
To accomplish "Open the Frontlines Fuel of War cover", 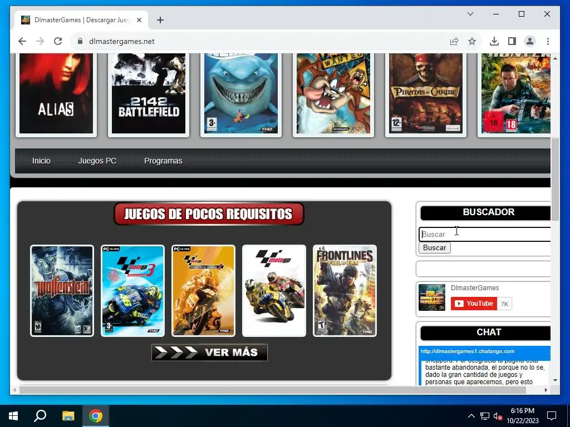I will pyautogui.click(x=345, y=291).
